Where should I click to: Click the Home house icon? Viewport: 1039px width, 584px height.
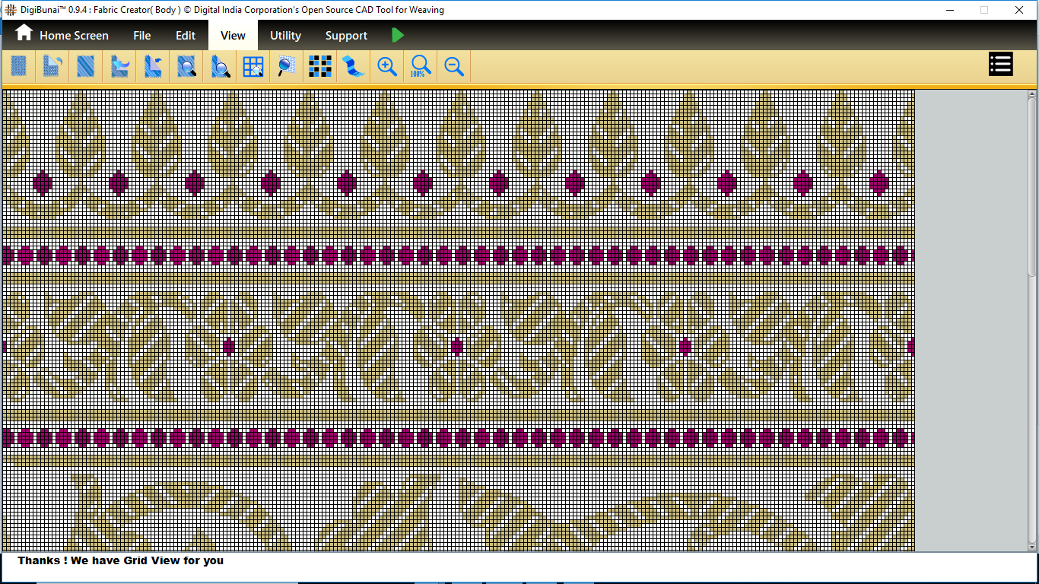pyautogui.click(x=24, y=33)
